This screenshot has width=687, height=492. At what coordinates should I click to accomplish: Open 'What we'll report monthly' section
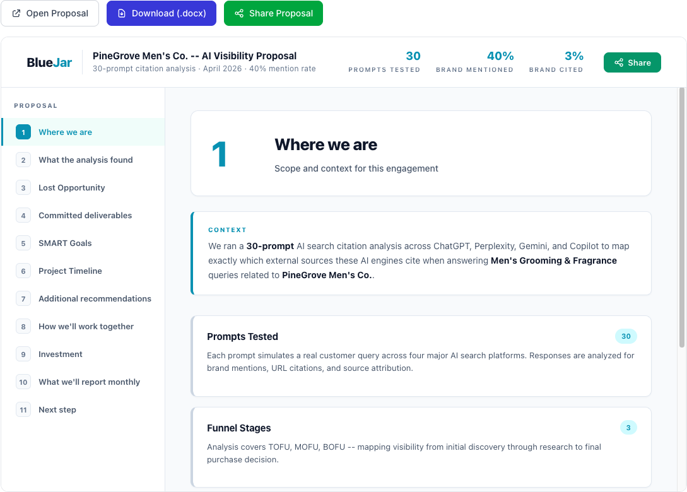point(83,382)
